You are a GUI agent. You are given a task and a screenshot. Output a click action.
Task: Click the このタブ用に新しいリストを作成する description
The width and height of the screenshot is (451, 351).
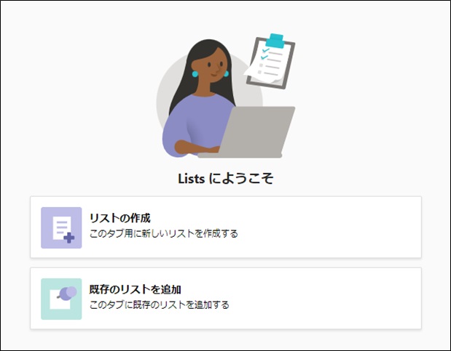pos(164,233)
